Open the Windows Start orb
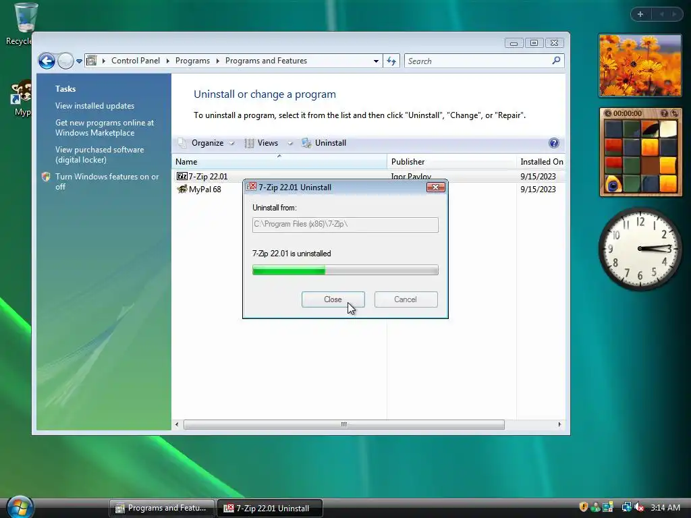Image resolution: width=691 pixels, height=518 pixels. pyautogui.click(x=20, y=507)
